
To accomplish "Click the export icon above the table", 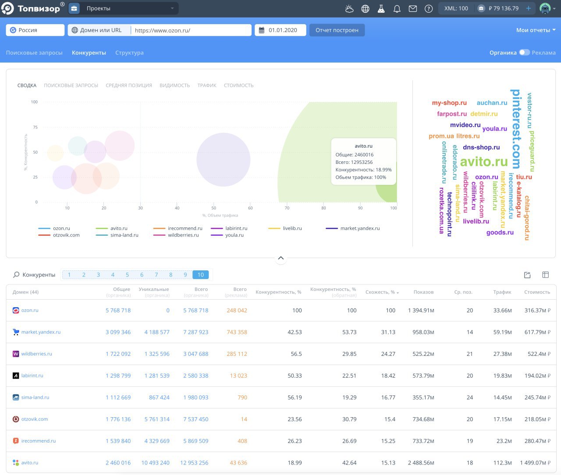I will point(527,275).
